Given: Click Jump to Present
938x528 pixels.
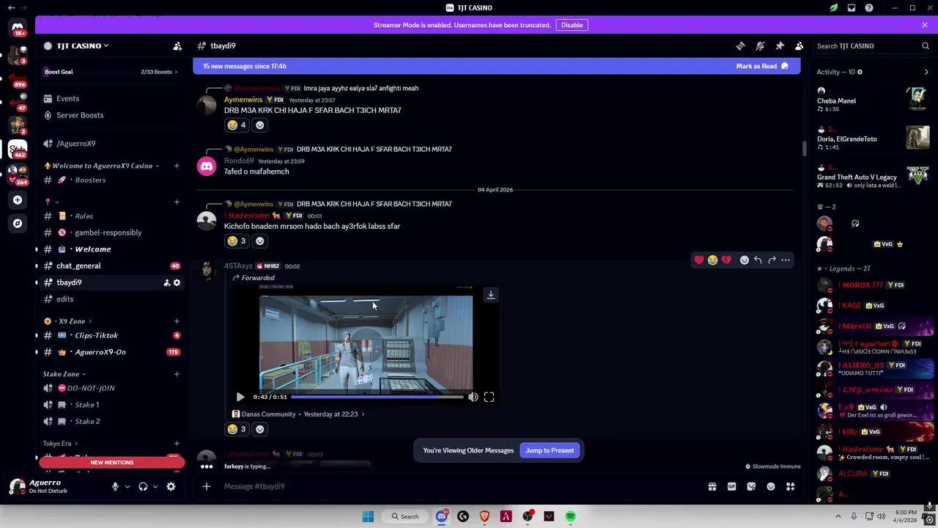Looking at the screenshot, I should pos(550,450).
